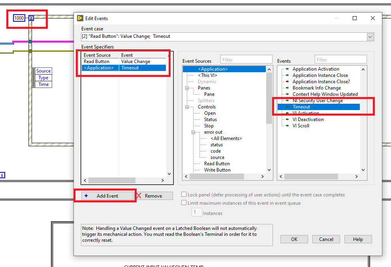Select NI Security User Change event

[x=318, y=101]
